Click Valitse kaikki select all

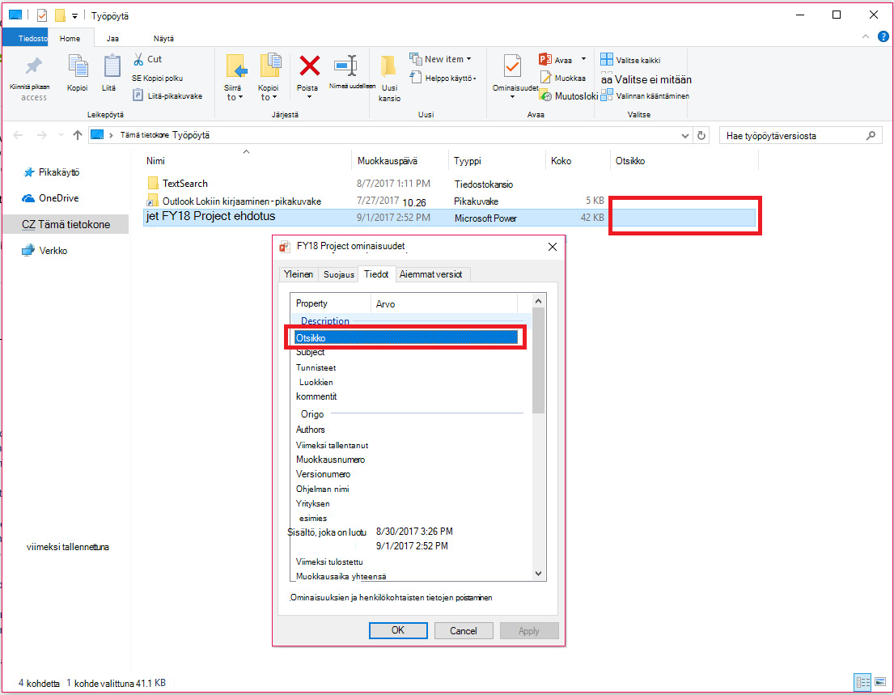(630, 60)
